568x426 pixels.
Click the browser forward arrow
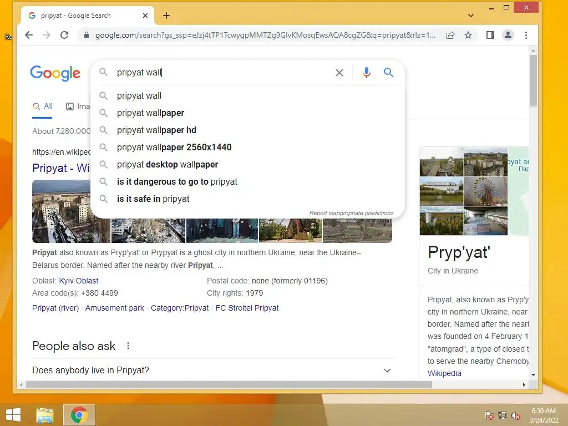click(x=47, y=35)
